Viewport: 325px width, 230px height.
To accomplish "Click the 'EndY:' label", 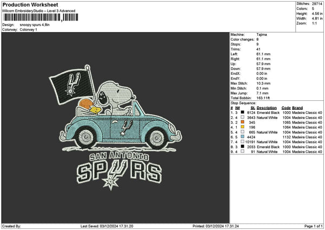I will [236, 79].
